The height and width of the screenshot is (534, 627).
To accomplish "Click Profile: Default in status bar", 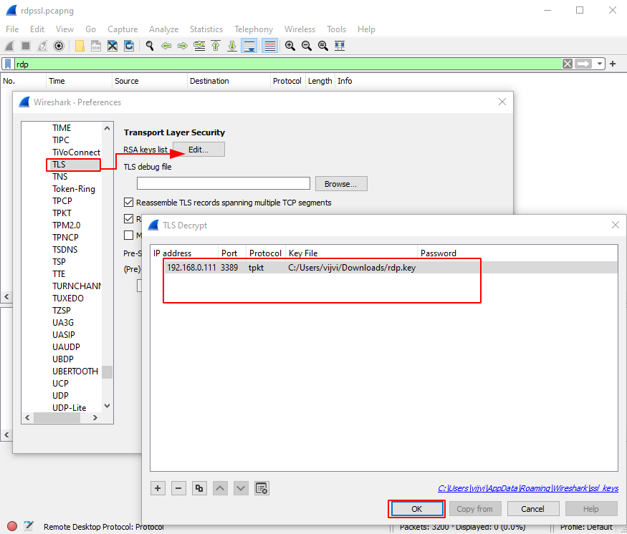I will 585,527.
